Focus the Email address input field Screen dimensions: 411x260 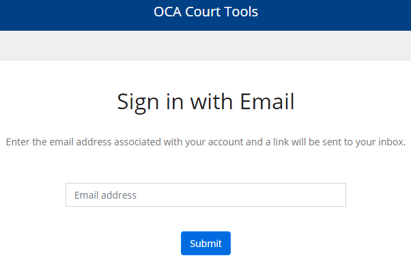205,194
